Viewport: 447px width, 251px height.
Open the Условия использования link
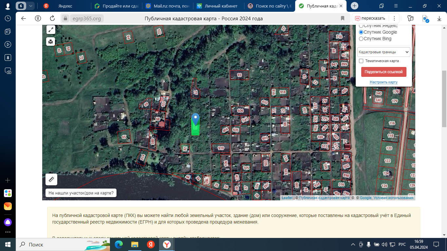(393, 198)
